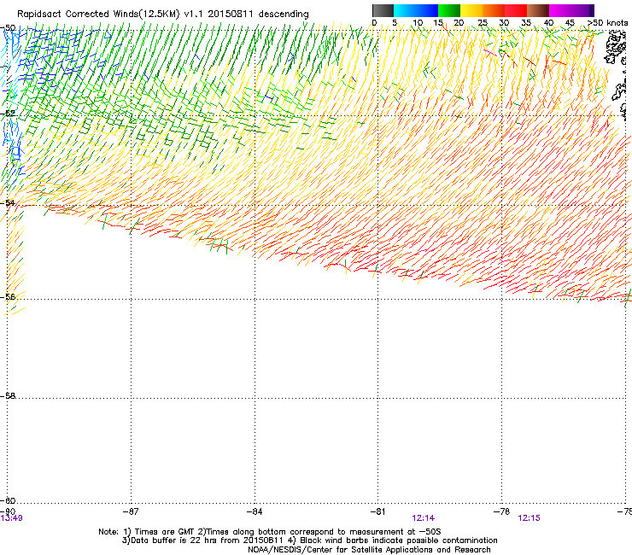Screen dimensions: 632x555
Task: Click the '-81' longitude axis label
Action: tap(377, 511)
